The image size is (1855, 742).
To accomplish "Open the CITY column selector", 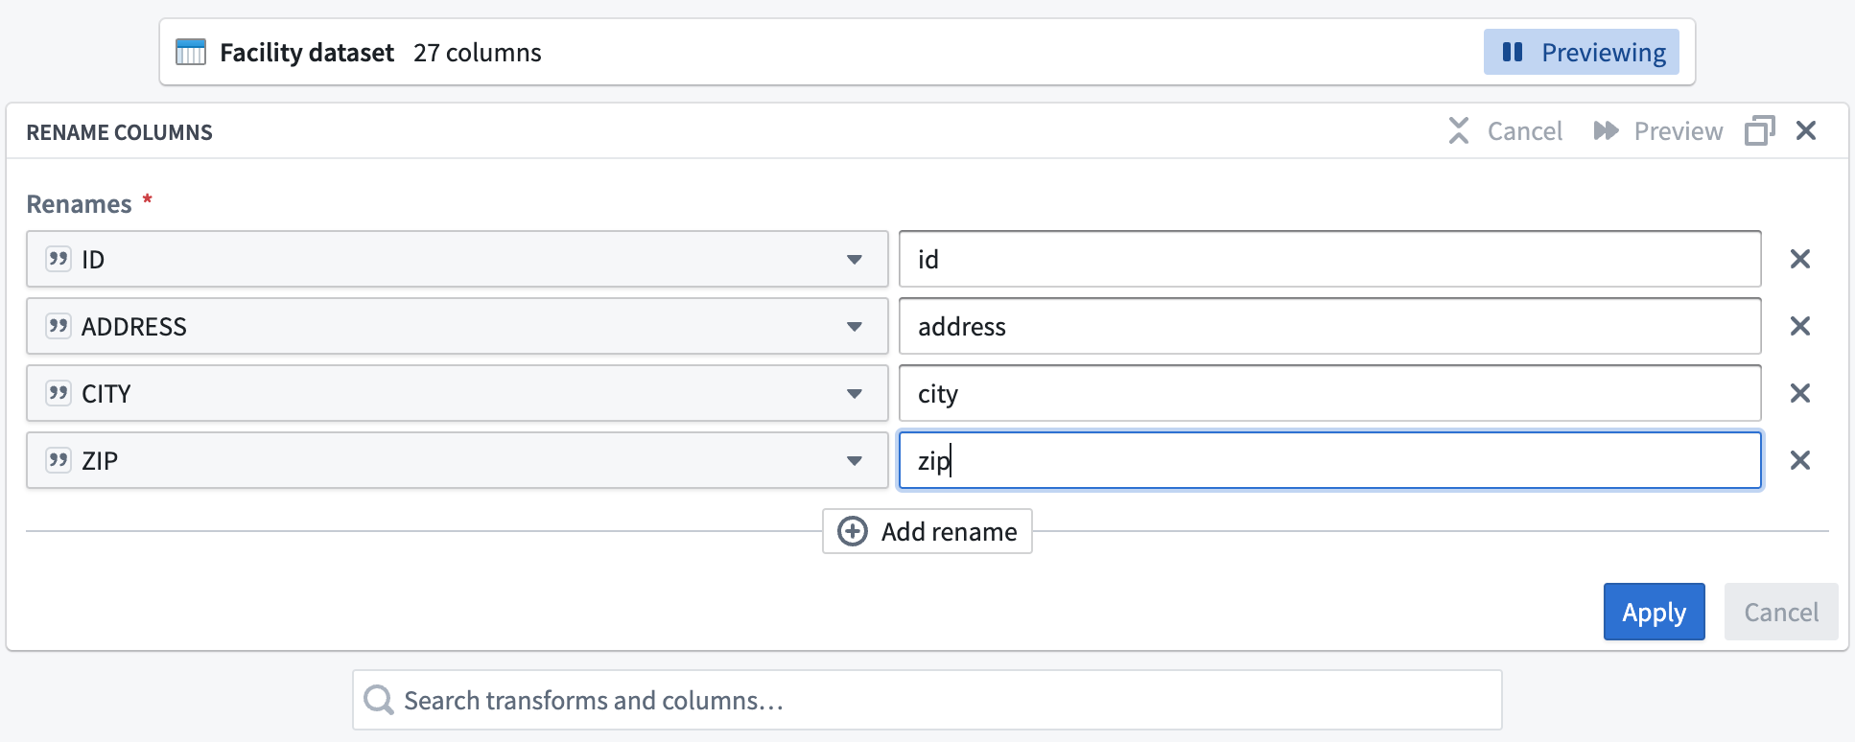I will point(457,393).
